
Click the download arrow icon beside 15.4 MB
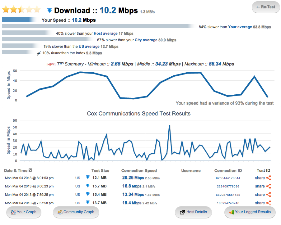(88, 194)
